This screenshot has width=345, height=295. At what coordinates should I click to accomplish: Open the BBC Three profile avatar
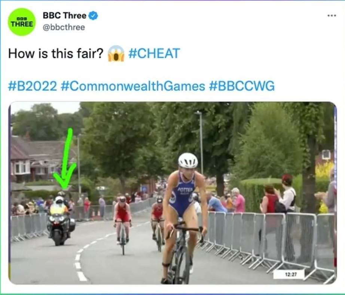click(21, 22)
